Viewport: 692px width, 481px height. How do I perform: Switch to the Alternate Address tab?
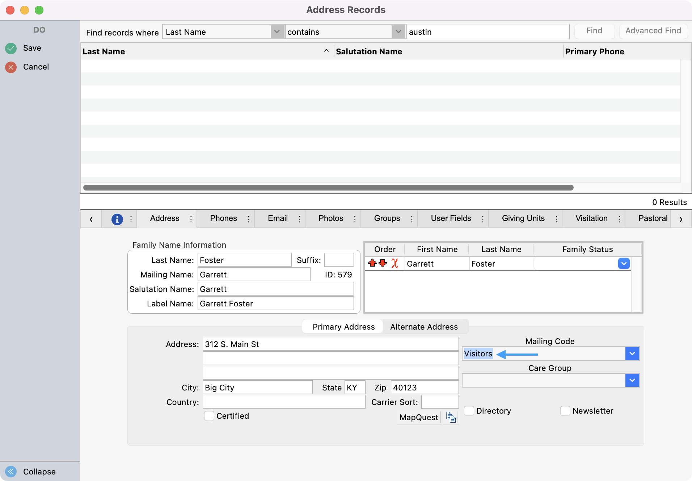pos(424,326)
